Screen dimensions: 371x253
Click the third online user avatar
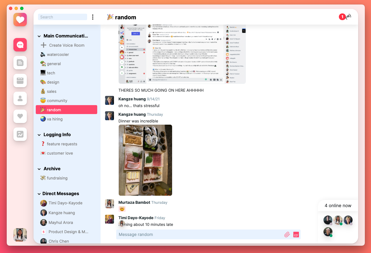click(x=348, y=220)
